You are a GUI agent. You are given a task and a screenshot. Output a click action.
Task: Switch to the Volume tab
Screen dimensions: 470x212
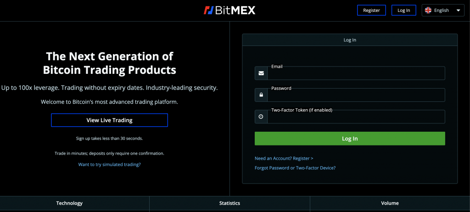390,203
